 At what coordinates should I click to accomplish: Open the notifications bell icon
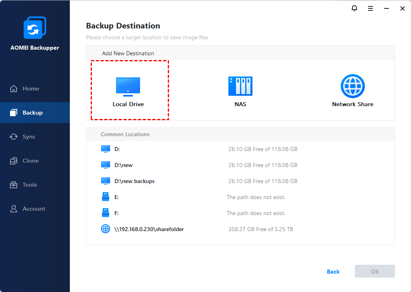point(354,8)
